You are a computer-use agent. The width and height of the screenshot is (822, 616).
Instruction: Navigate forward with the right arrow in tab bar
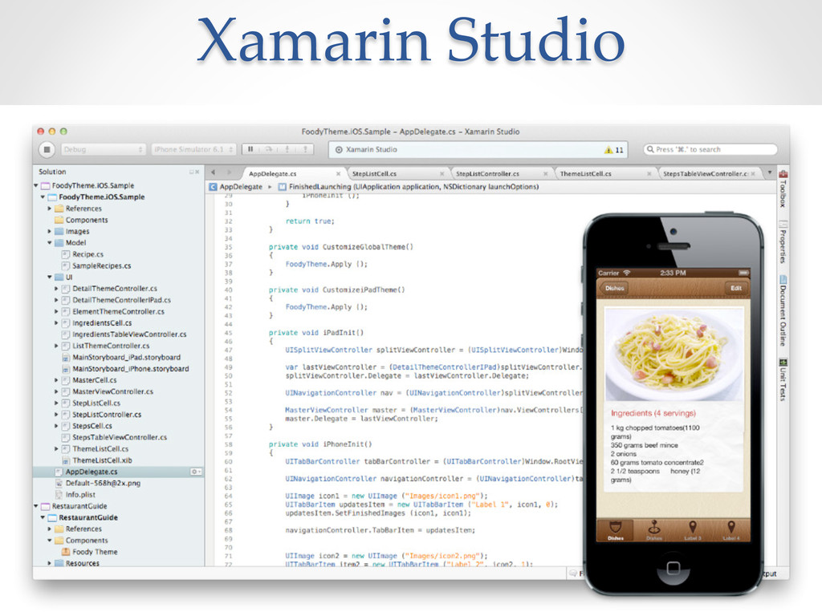pyautogui.click(x=229, y=172)
